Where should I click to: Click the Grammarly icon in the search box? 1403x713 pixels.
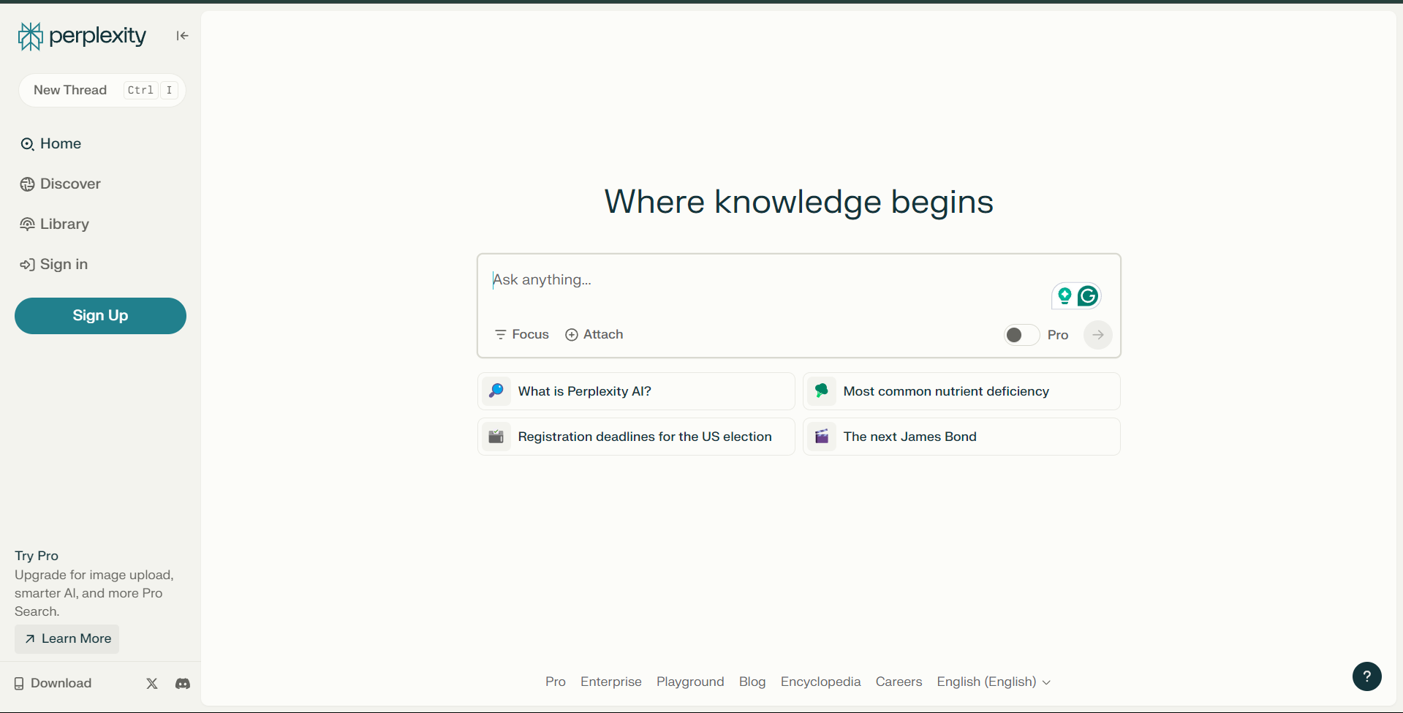1088,295
